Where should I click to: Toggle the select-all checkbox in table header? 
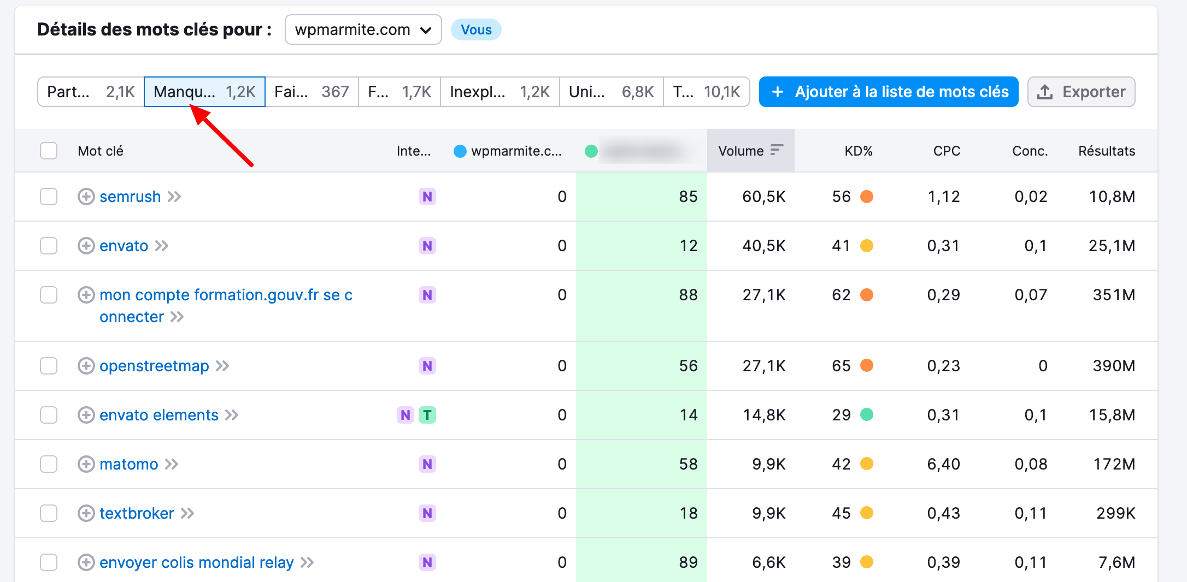[x=49, y=151]
